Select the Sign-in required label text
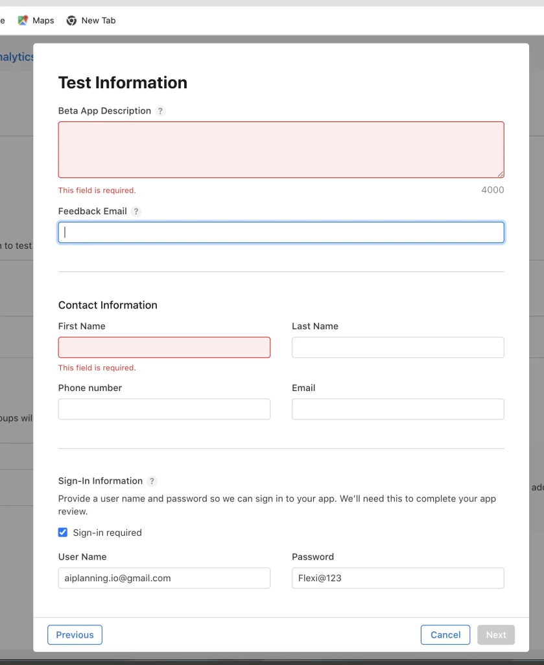The height and width of the screenshot is (665, 544). click(107, 533)
